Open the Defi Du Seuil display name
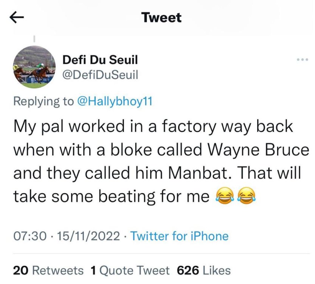 [x=100, y=60]
